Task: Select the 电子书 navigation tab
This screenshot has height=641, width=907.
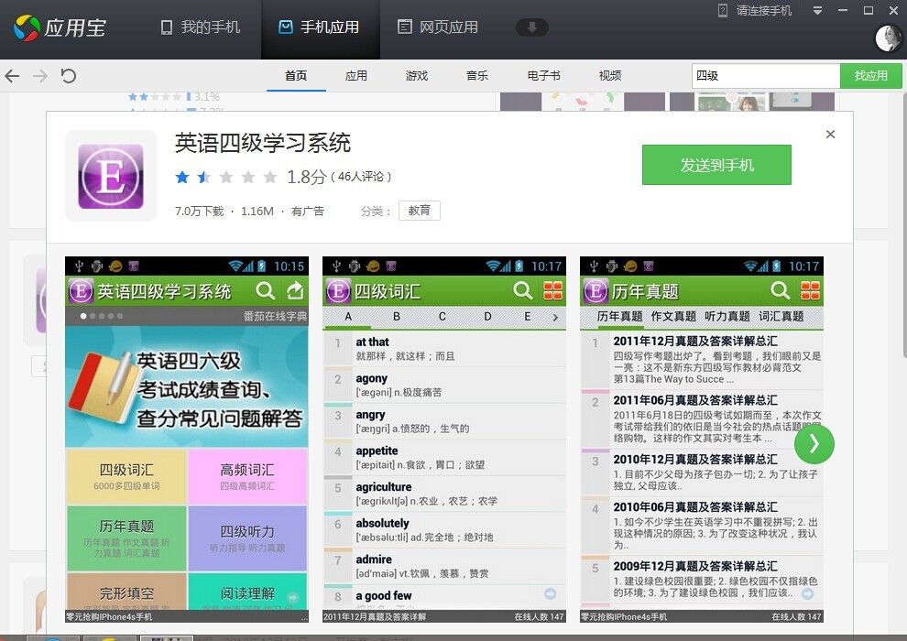Action: pos(543,76)
